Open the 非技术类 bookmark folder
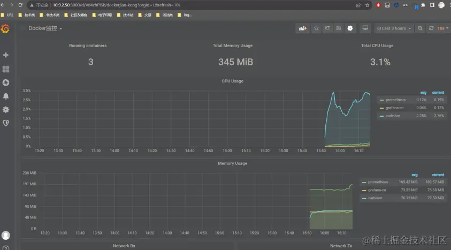Image resolution: width=451 pixels, height=250 pixels. [49, 15]
